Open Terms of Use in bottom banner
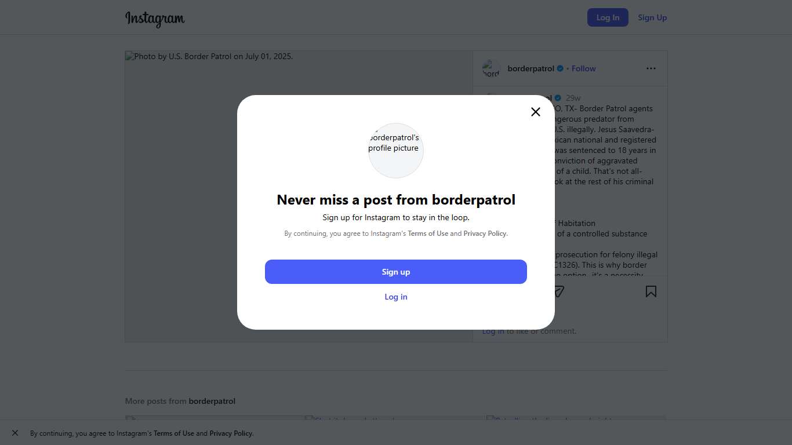792x445 pixels. pyautogui.click(x=173, y=433)
